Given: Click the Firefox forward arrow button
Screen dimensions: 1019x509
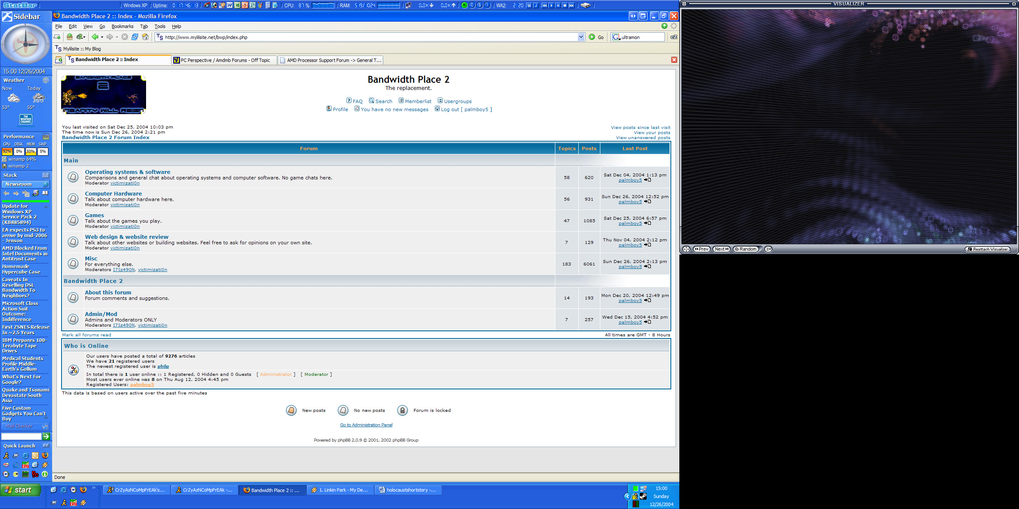Looking at the screenshot, I should pyautogui.click(x=110, y=37).
